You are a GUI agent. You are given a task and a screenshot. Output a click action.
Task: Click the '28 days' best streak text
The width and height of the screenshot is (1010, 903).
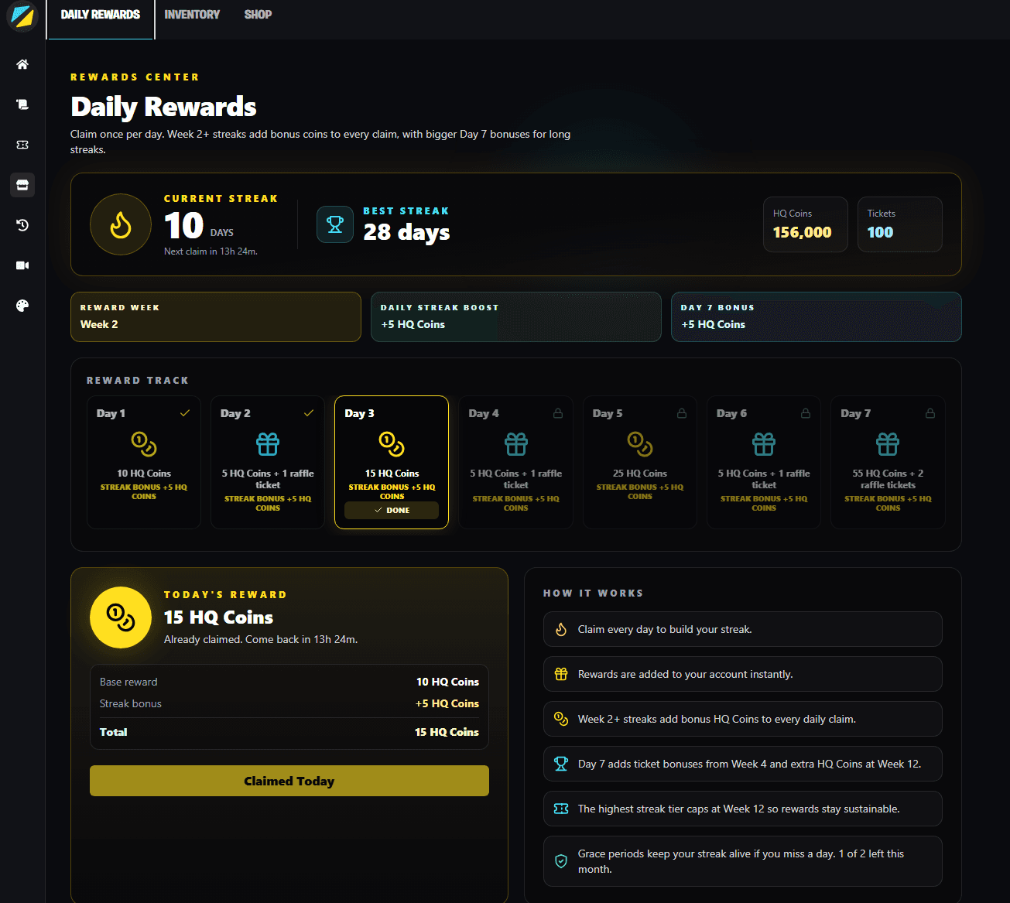406,232
